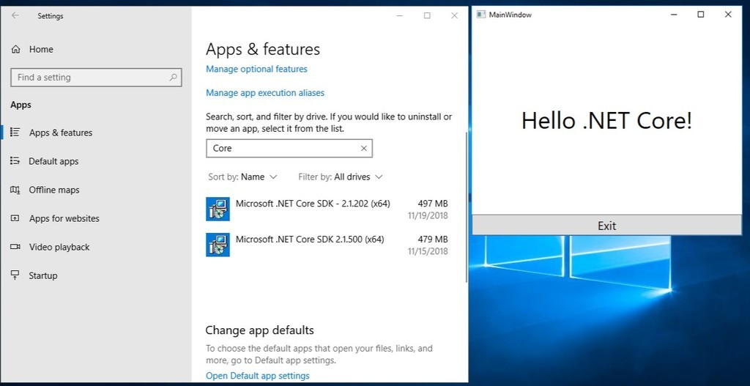Viewport: 750px width, 386px height.
Task: Click the .NET Core SDK 2.1.202 installer icon
Action: (218, 209)
